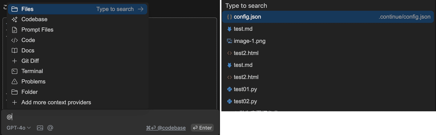The image size is (436, 135).
Task: Click the Python icon next to test01.py
Action: 229,89
